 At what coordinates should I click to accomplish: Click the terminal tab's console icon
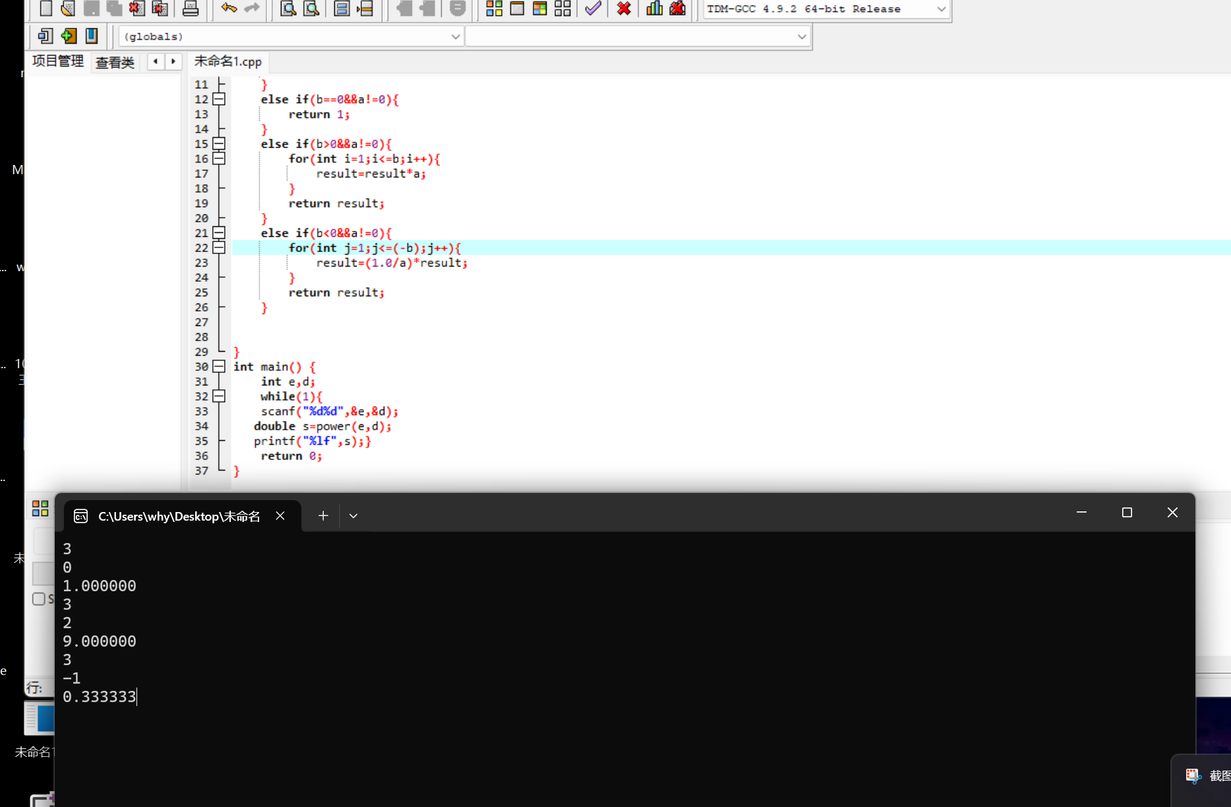coord(80,516)
